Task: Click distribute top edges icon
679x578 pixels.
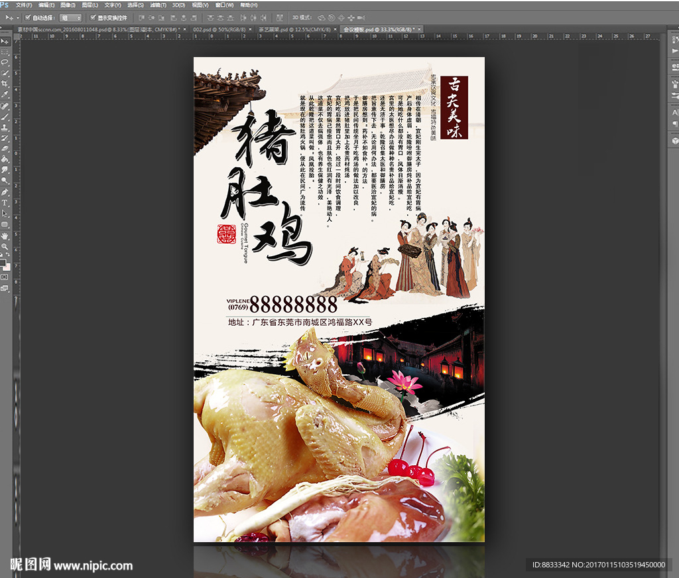Action: [210, 18]
